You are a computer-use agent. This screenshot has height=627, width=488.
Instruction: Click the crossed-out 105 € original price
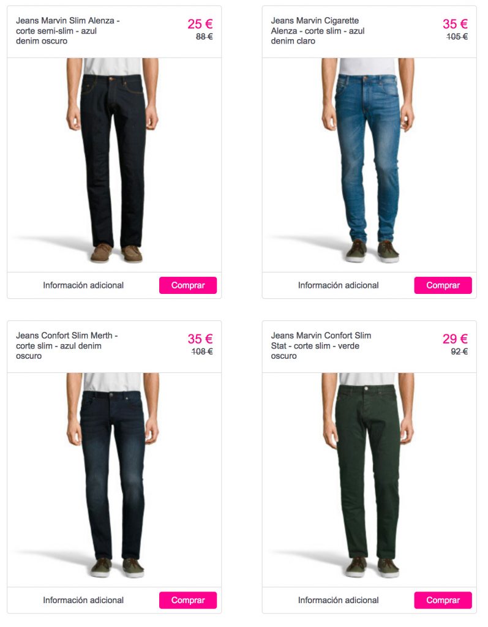point(457,37)
